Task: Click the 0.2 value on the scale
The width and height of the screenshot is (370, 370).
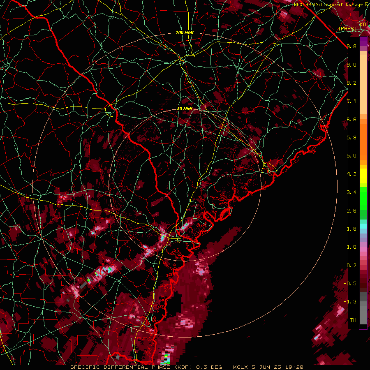Action: click(351, 266)
